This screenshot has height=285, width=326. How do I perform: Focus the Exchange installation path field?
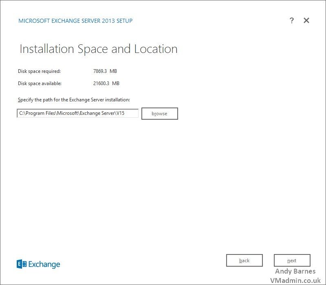pyautogui.click(x=77, y=113)
